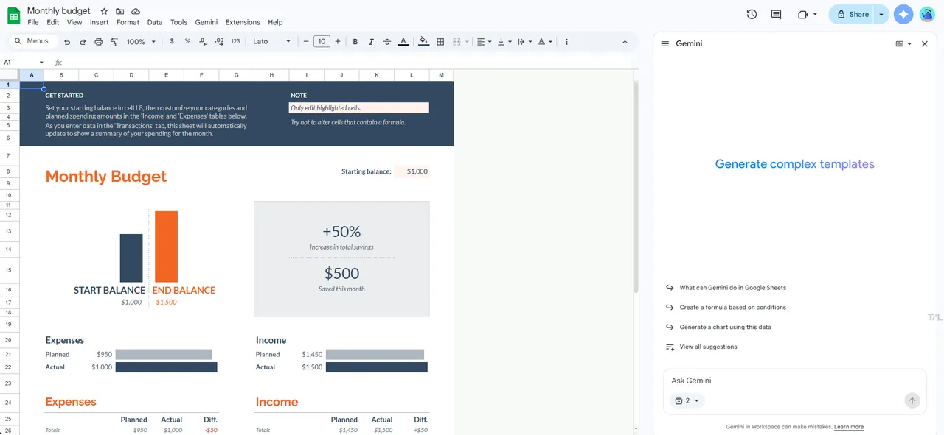Click the font size box
Image resolution: width=944 pixels, height=435 pixels.
322,42
